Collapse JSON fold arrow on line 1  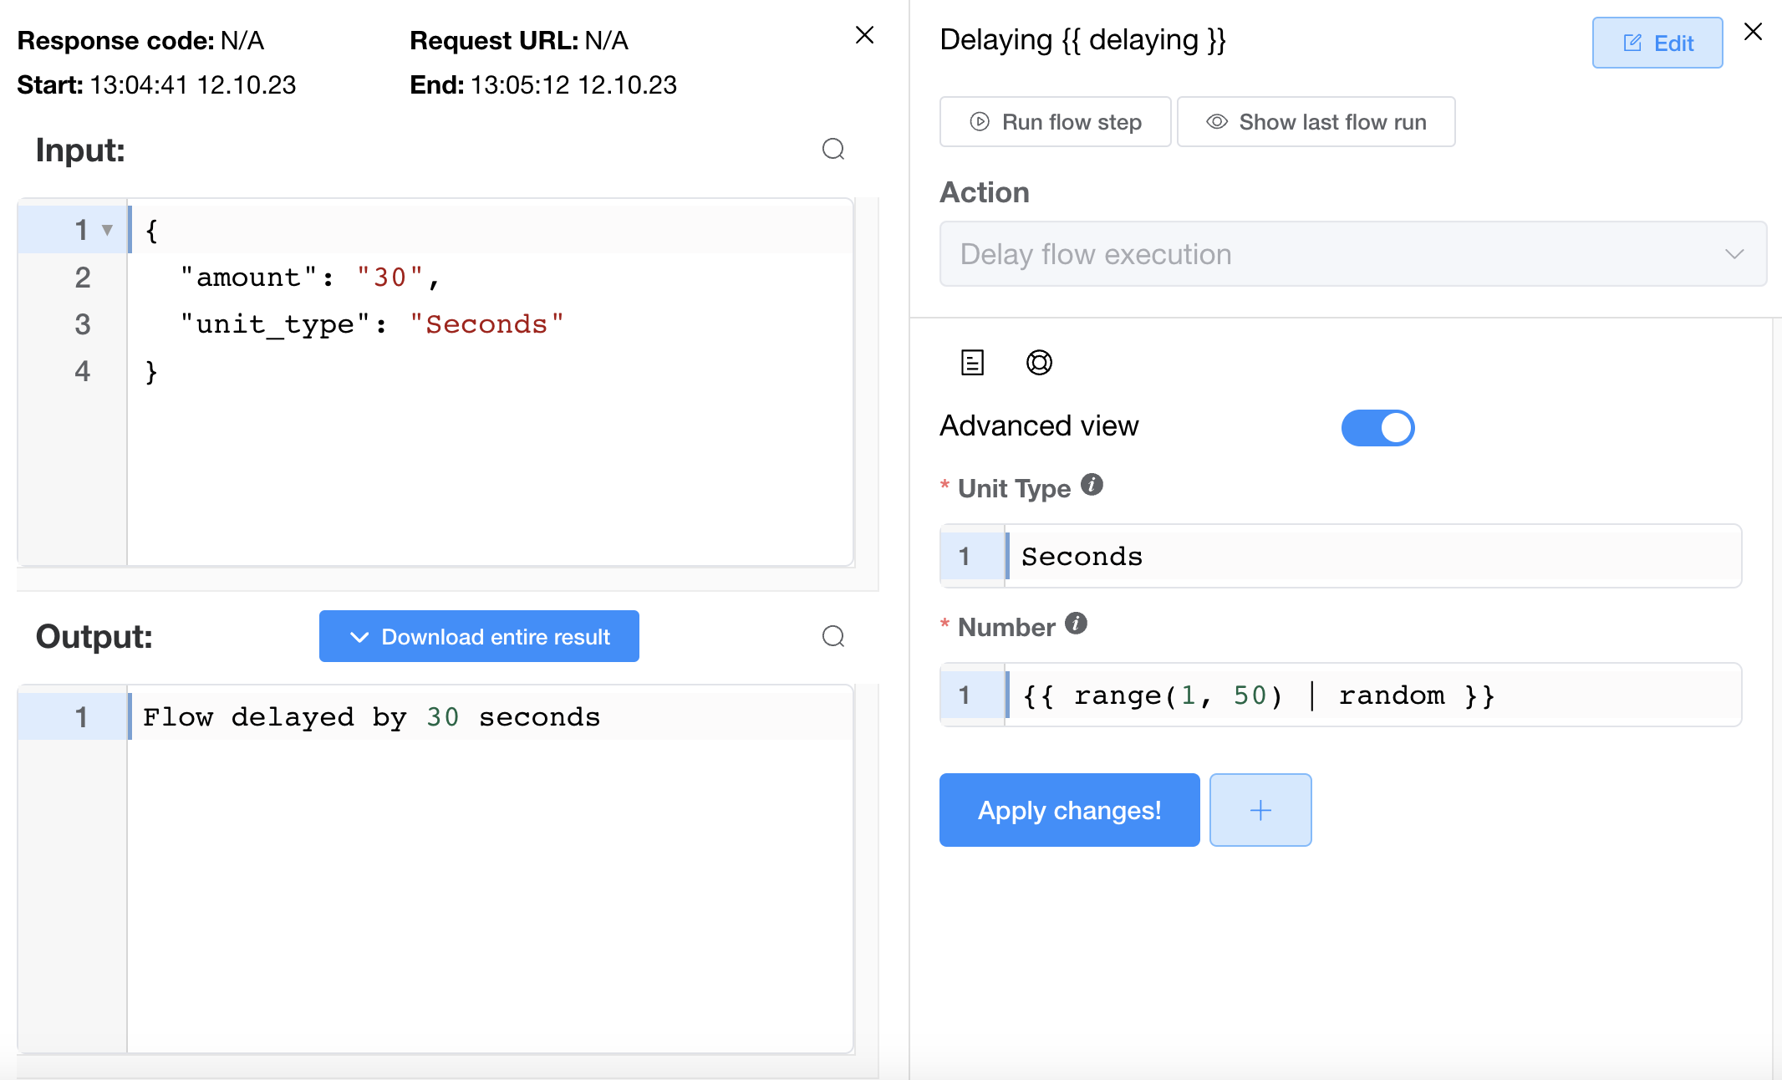click(107, 230)
